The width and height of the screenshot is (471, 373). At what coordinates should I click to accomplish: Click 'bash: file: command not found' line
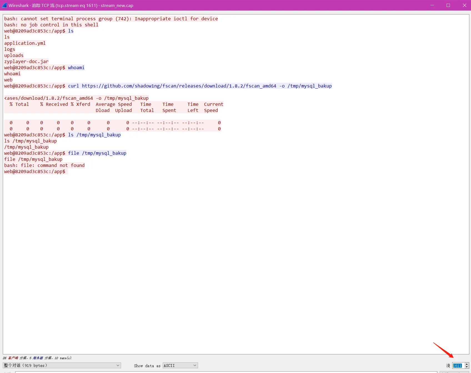(x=44, y=165)
